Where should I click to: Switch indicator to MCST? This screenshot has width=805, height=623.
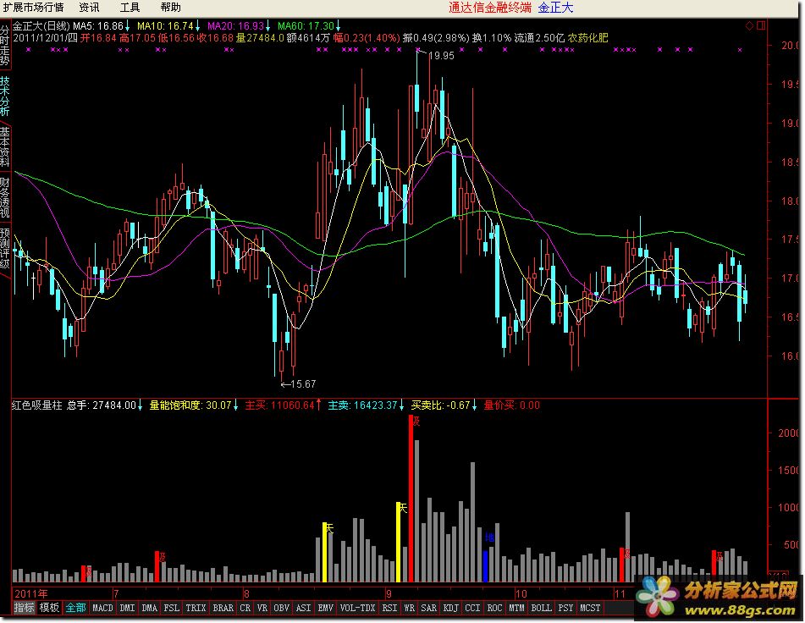pos(590,608)
